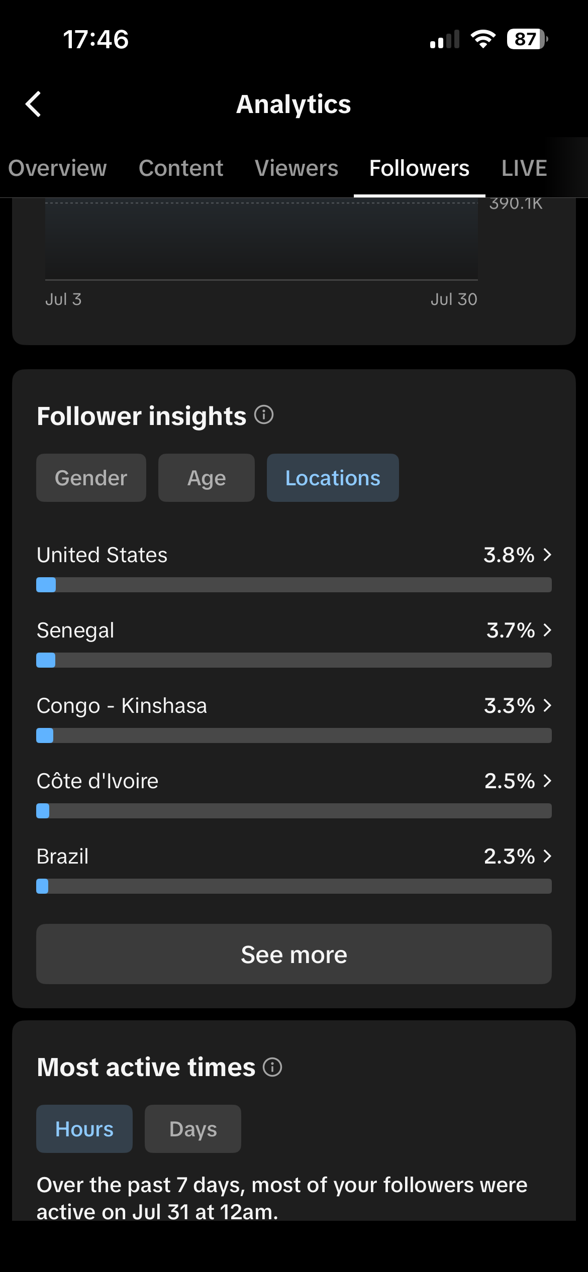Expand the Senegal location chevron
The image size is (588, 1272).
[547, 630]
